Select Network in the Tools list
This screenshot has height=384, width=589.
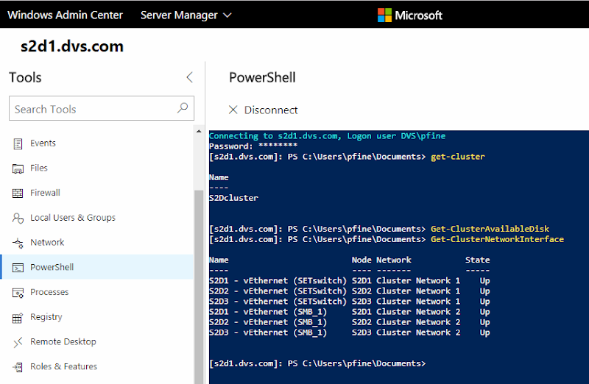tap(47, 242)
